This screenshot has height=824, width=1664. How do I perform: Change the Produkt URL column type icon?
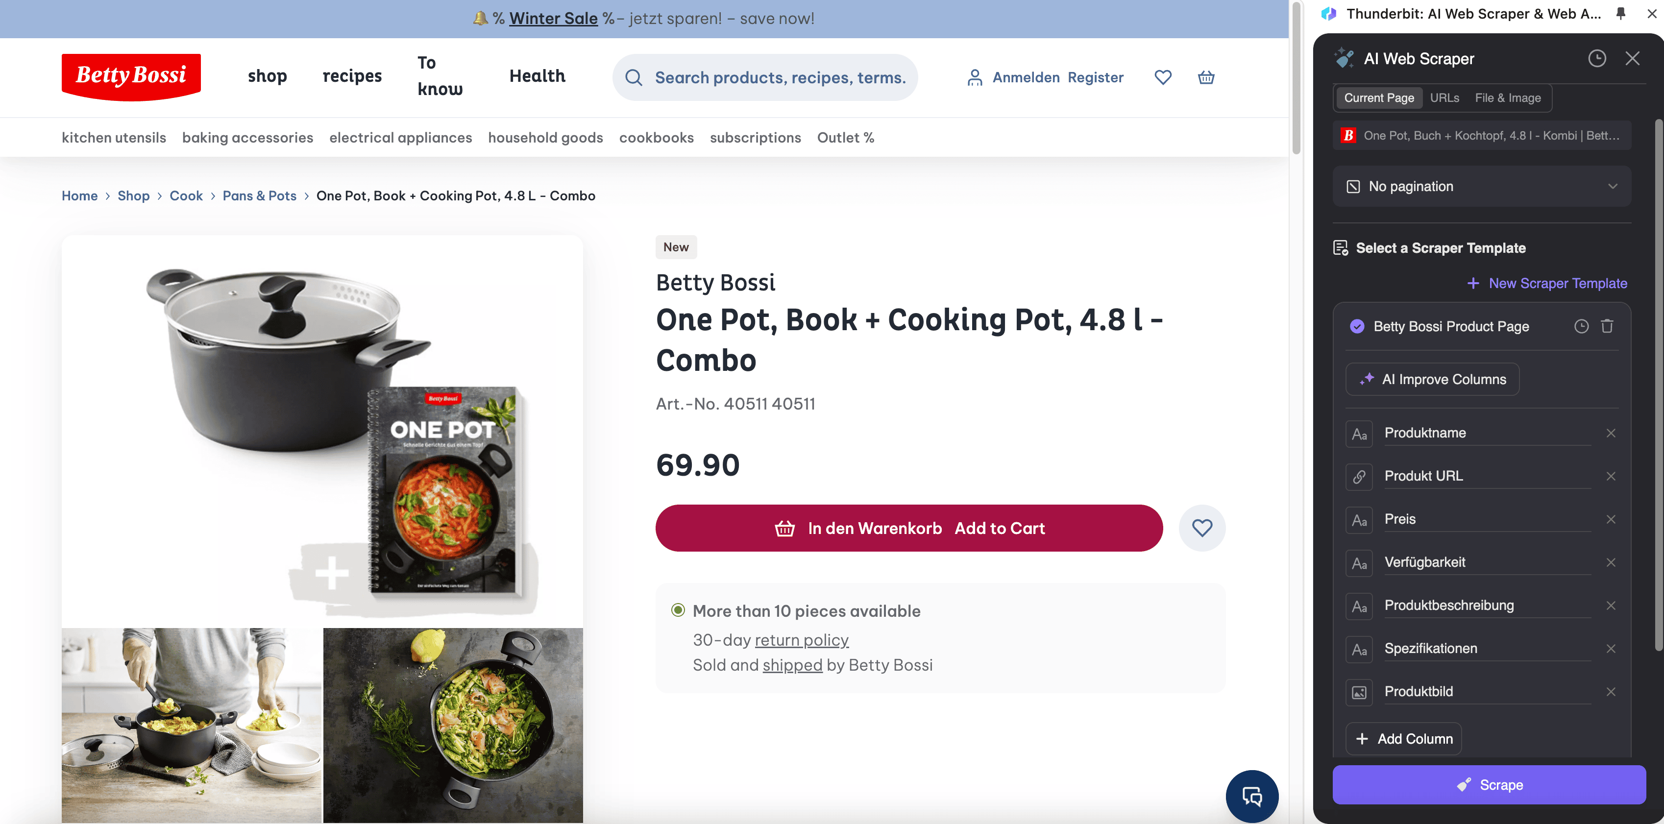[1359, 477]
